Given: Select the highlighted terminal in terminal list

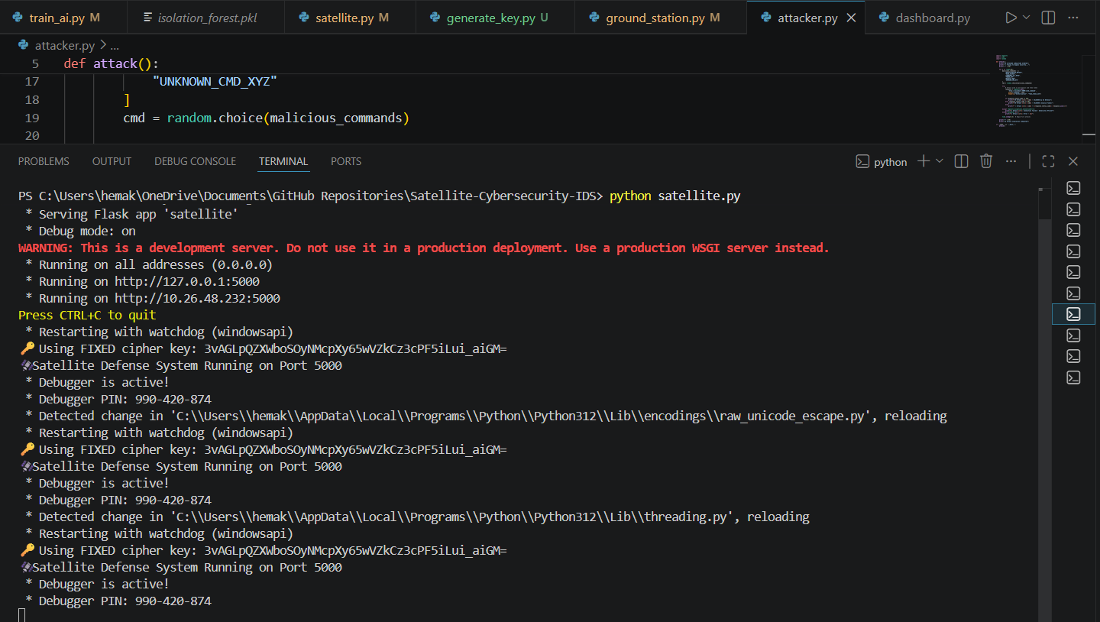Looking at the screenshot, I should click(1073, 313).
